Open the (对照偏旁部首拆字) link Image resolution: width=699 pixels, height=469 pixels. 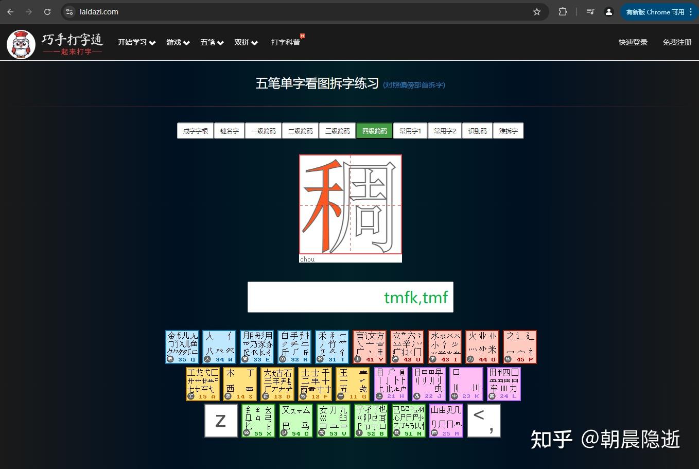[x=414, y=85]
